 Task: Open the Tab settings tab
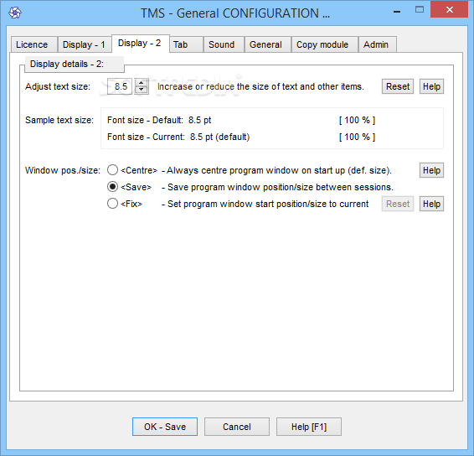tap(186, 44)
